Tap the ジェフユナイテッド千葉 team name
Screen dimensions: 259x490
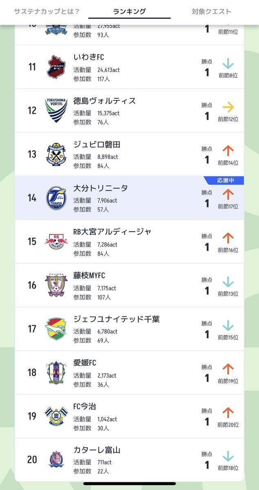coord(116,319)
